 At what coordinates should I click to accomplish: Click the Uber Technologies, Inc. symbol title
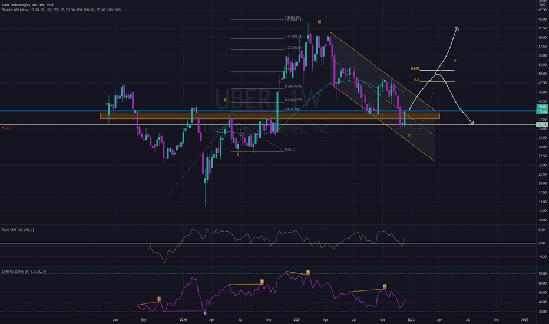[28, 5]
